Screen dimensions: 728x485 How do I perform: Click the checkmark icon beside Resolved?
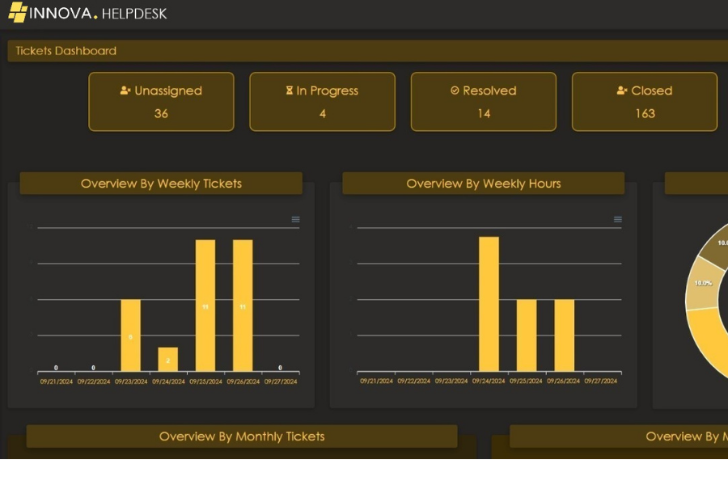[455, 91]
